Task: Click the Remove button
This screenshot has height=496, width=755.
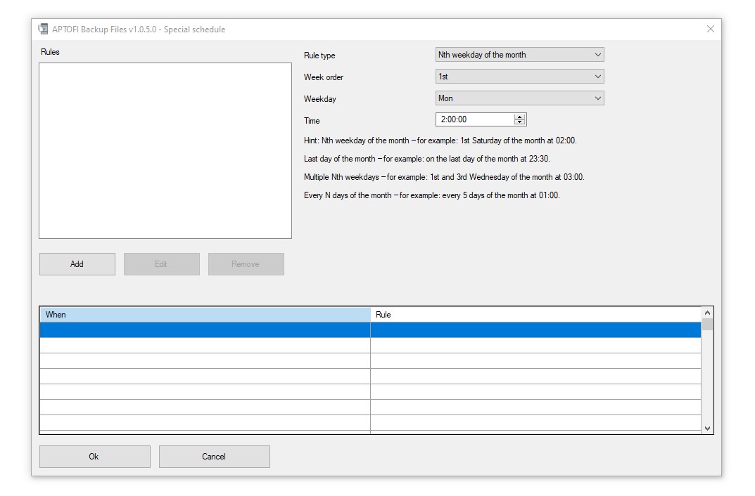Action: pos(246,264)
